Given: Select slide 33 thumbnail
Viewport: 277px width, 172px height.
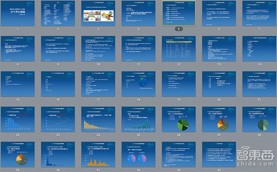Looking at the screenshot, I should [x=179, y=155].
